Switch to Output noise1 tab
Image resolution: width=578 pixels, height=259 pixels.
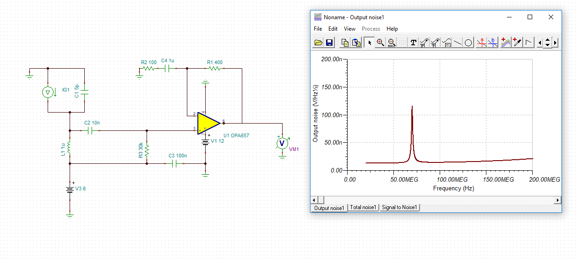tap(329, 208)
